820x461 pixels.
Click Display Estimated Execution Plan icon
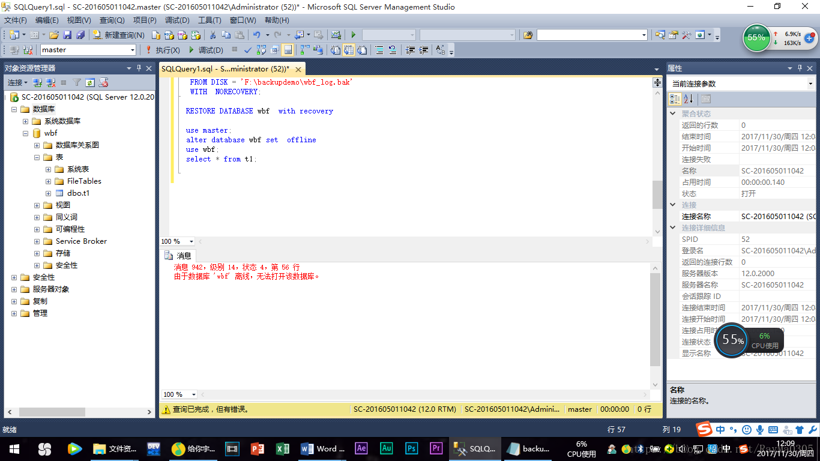[x=261, y=50]
